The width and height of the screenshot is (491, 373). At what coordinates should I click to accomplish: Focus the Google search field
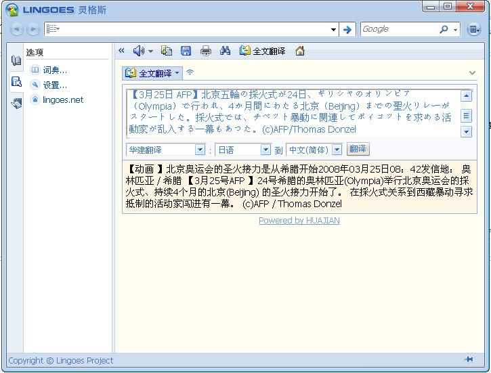[x=400, y=29]
